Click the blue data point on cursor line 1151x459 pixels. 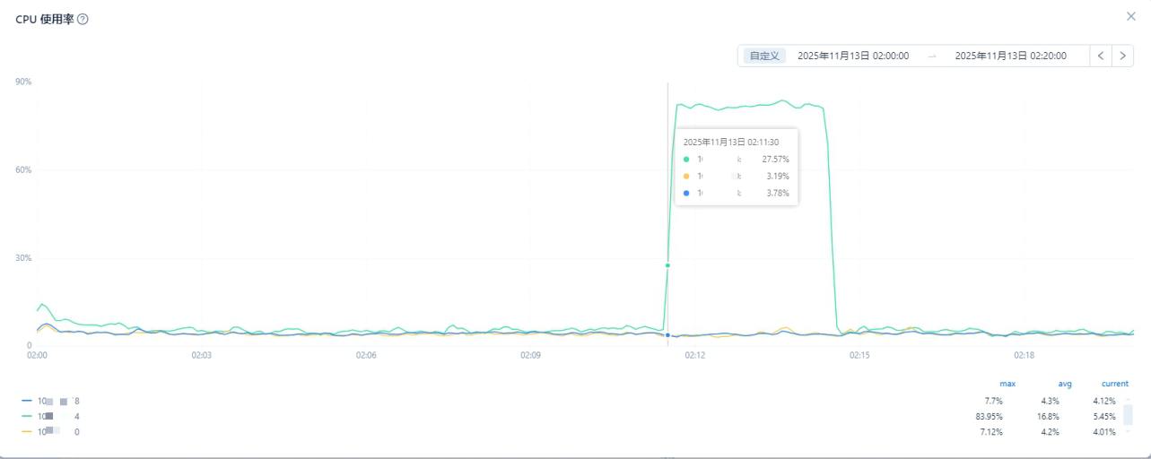point(667,335)
